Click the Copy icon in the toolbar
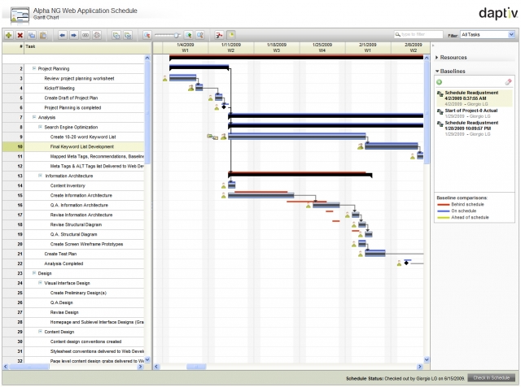Viewport: 521px width, 387px height. (x=33, y=37)
